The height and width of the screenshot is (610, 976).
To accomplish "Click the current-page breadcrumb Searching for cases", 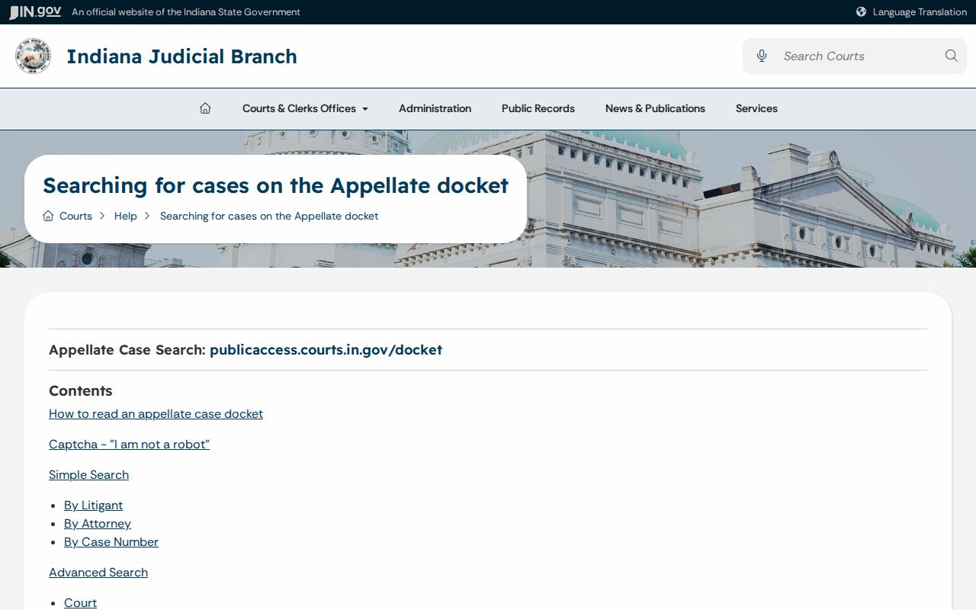I will [x=269, y=216].
